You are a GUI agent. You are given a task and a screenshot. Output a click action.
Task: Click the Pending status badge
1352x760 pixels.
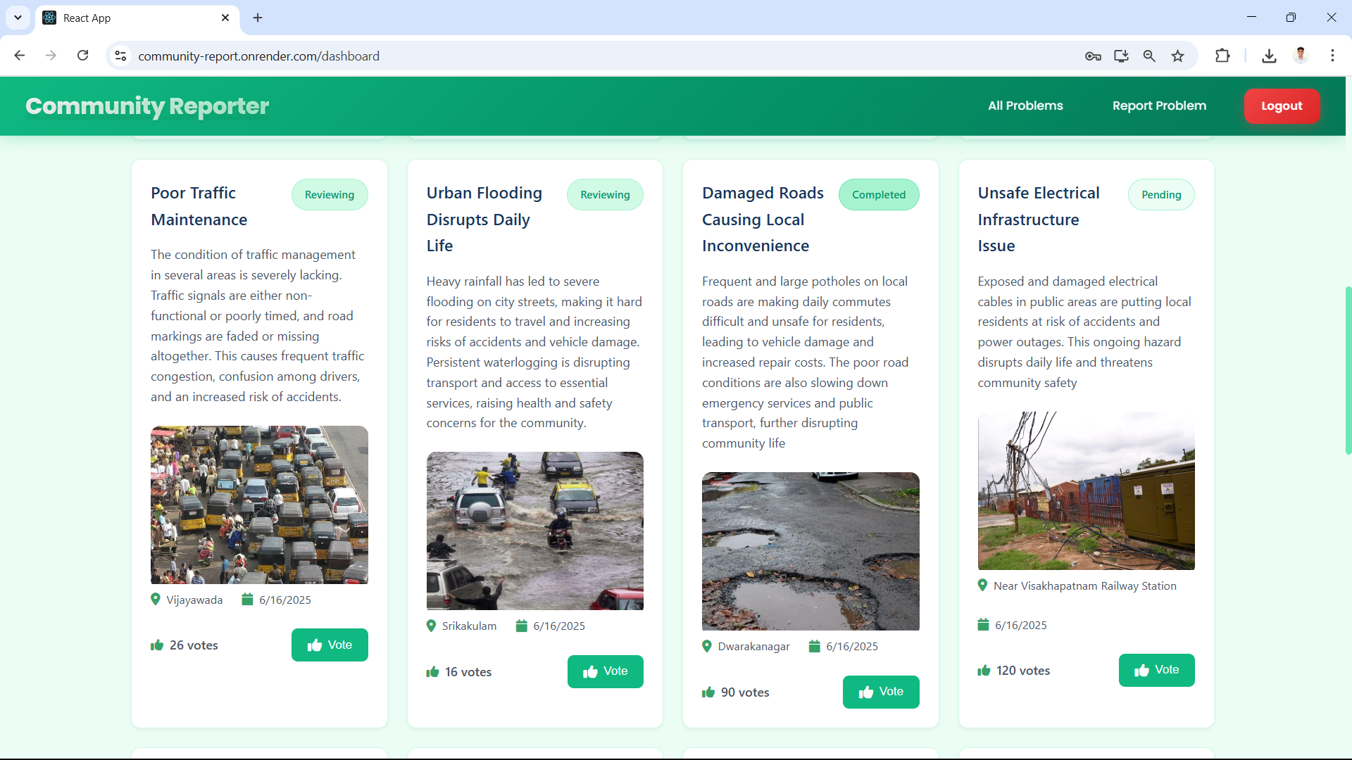coord(1160,195)
